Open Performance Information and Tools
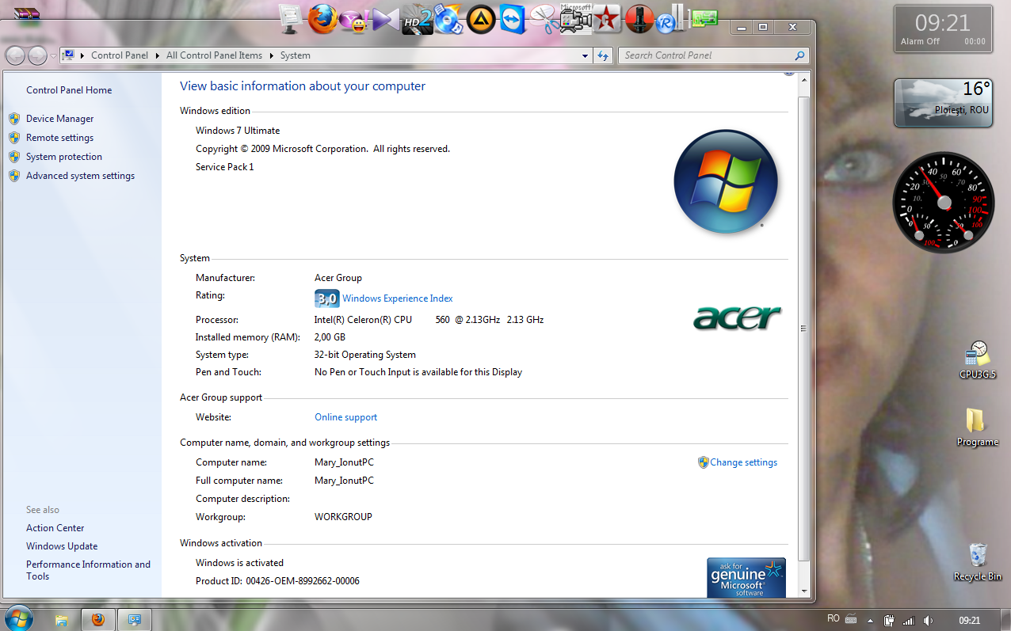The height and width of the screenshot is (631, 1011). click(88, 570)
